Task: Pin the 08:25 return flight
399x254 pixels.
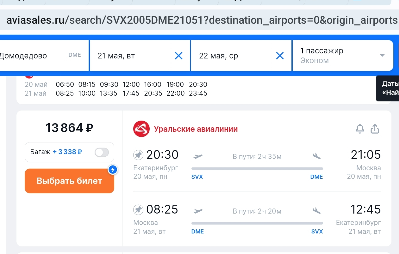Action: [138, 210]
